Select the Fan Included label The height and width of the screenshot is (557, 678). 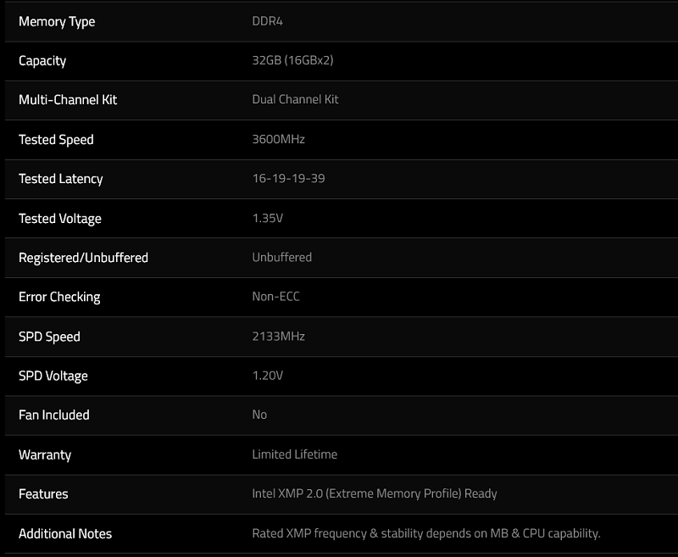coord(53,415)
